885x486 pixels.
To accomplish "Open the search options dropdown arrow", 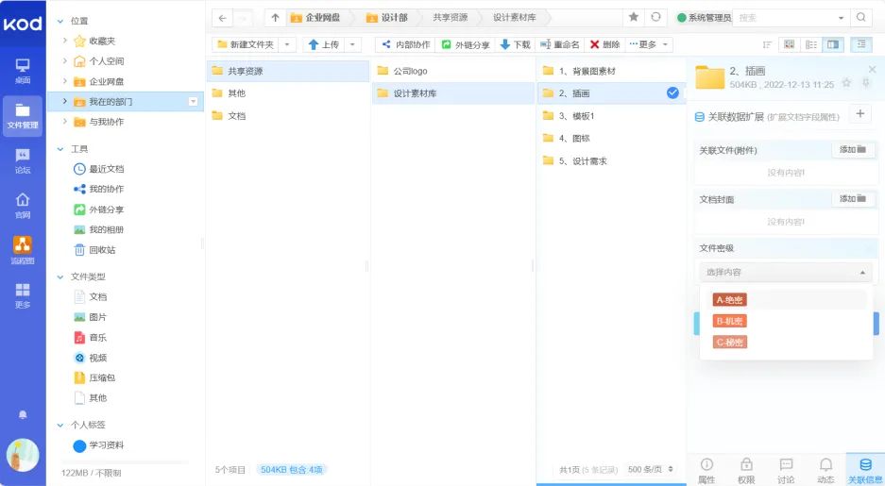I will click(x=841, y=18).
